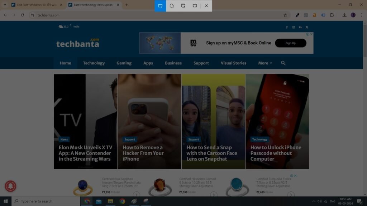Switch to the Edit Post browser tab
Screen dimensions: 367x206
click(x=36, y=5)
